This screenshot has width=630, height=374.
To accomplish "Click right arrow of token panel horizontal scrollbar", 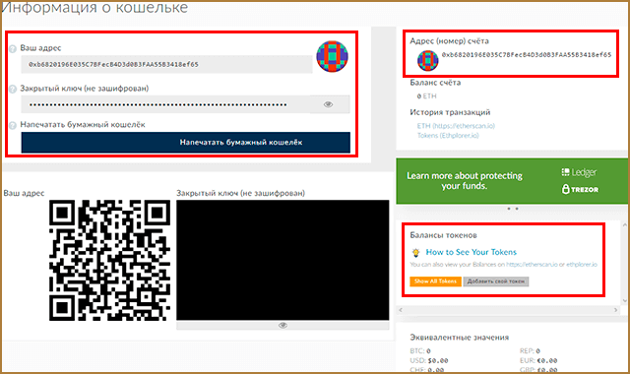I will 616,310.
